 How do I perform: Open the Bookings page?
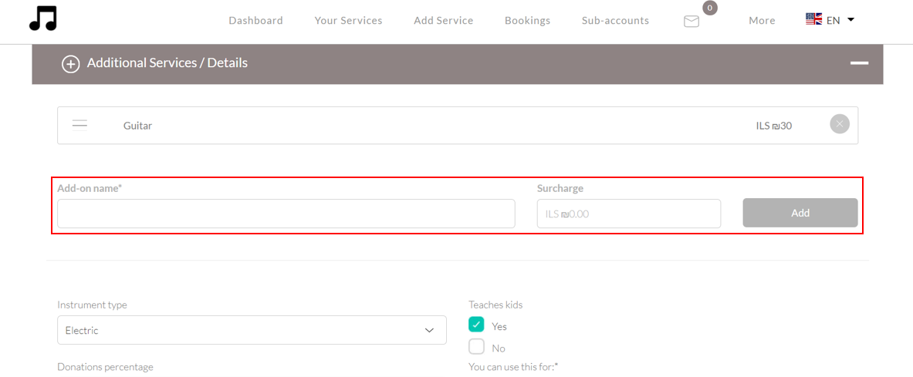pos(527,21)
